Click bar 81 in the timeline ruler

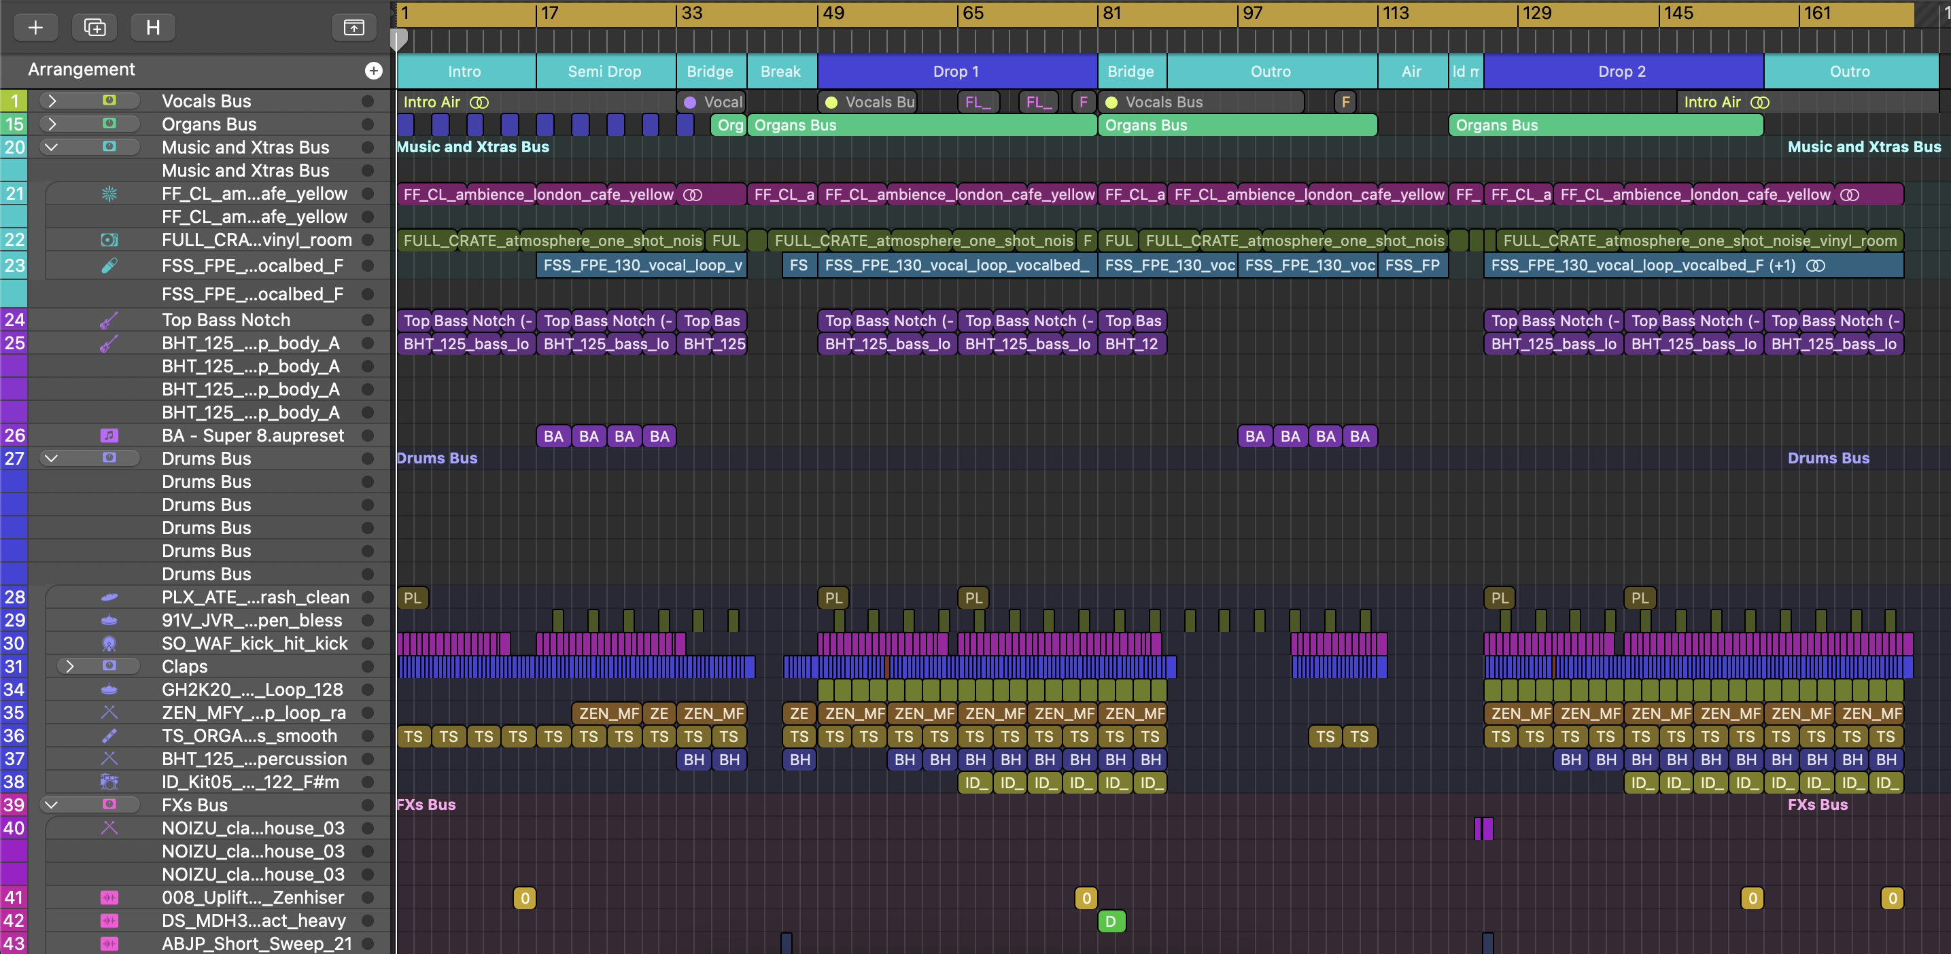pos(1111,14)
